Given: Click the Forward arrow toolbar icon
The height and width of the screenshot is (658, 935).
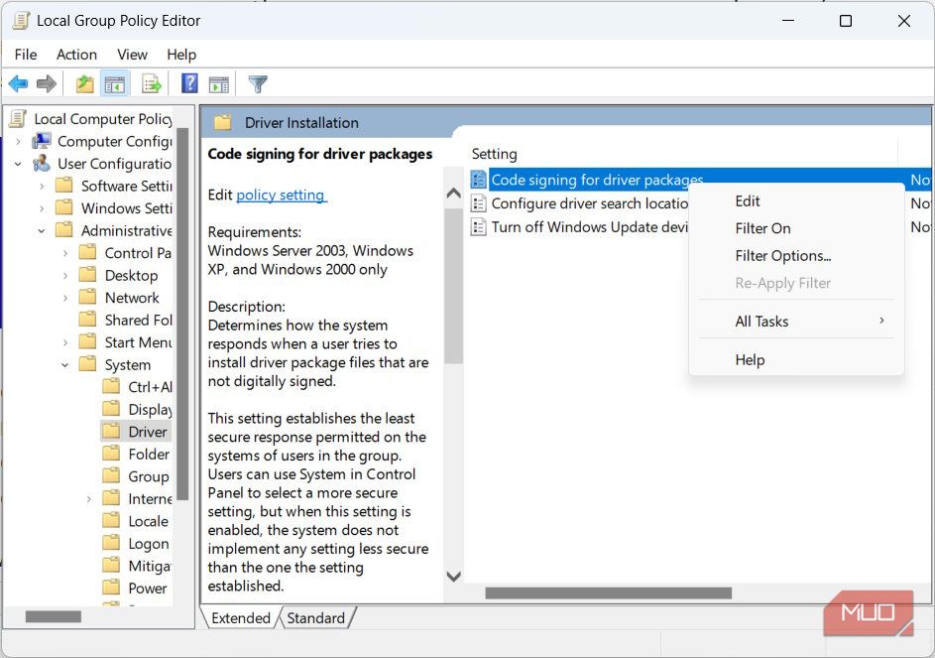Looking at the screenshot, I should pos(46,84).
